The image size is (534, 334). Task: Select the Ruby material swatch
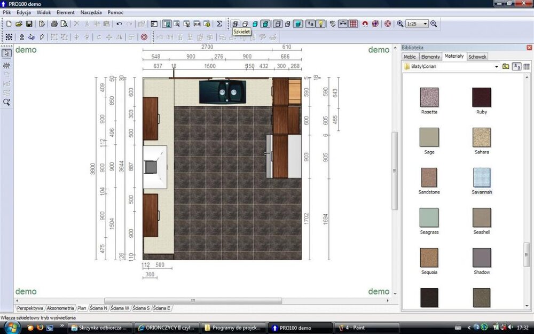pos(481,98)
